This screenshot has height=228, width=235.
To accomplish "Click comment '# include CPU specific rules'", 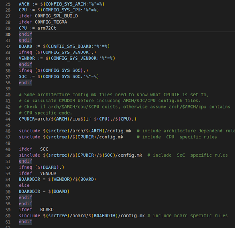I will 177,137.
